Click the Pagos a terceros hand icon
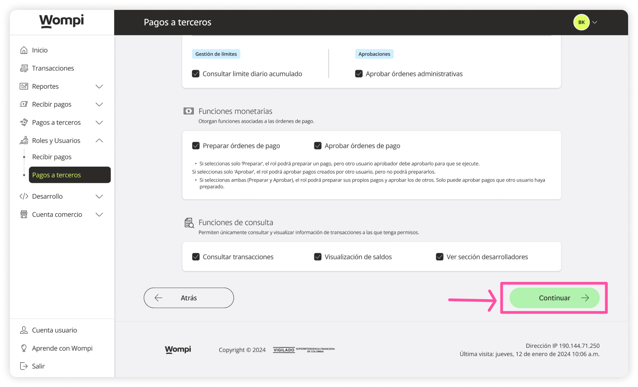This screenshot has width=638, height=387. [x=25, y=122]
